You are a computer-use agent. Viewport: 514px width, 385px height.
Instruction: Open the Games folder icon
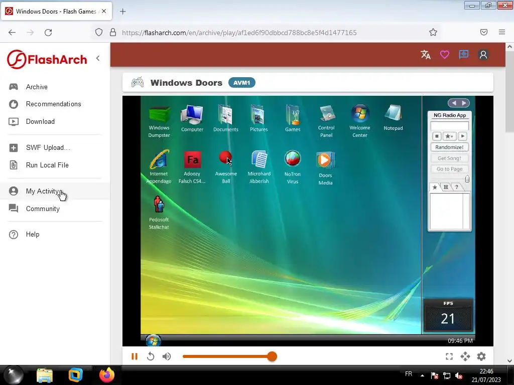tap(293, 118)
